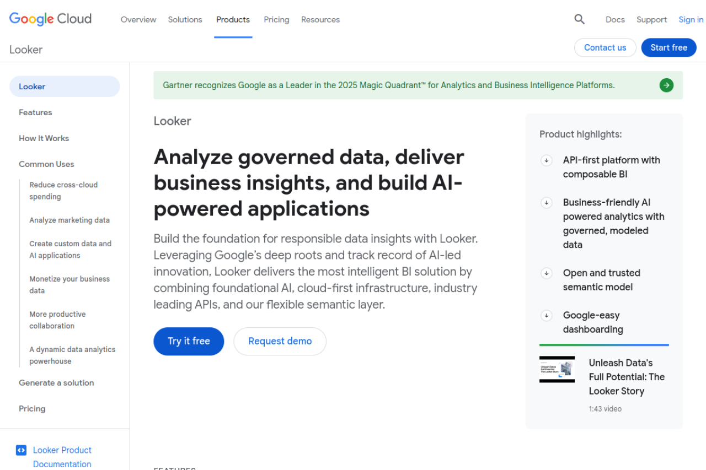Click the Contact us button
This screenshot has height=470, width=706.
tap(605, 47)
